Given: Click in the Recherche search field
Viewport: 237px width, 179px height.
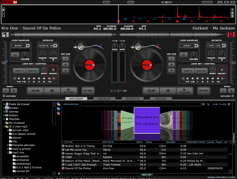Looking at the screenshot, I should click(141, 104).
